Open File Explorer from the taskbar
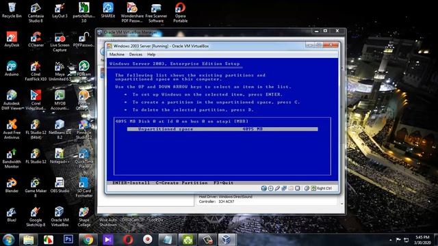Image resolution: width=438 pixels, height=246 pixels. [28, 240]
